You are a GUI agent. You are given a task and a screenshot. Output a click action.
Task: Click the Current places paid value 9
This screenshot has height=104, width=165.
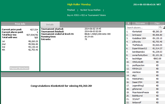(x=37, y=32)
